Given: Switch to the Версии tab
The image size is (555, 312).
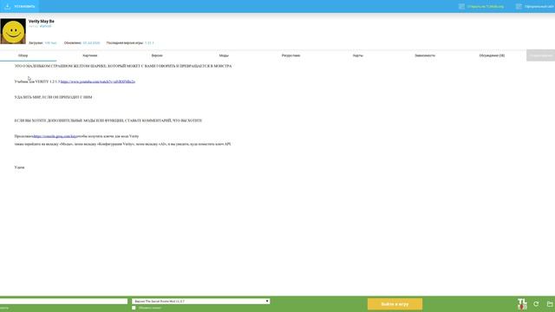Looking at the screenshot, I should click(x=157, y=55).
